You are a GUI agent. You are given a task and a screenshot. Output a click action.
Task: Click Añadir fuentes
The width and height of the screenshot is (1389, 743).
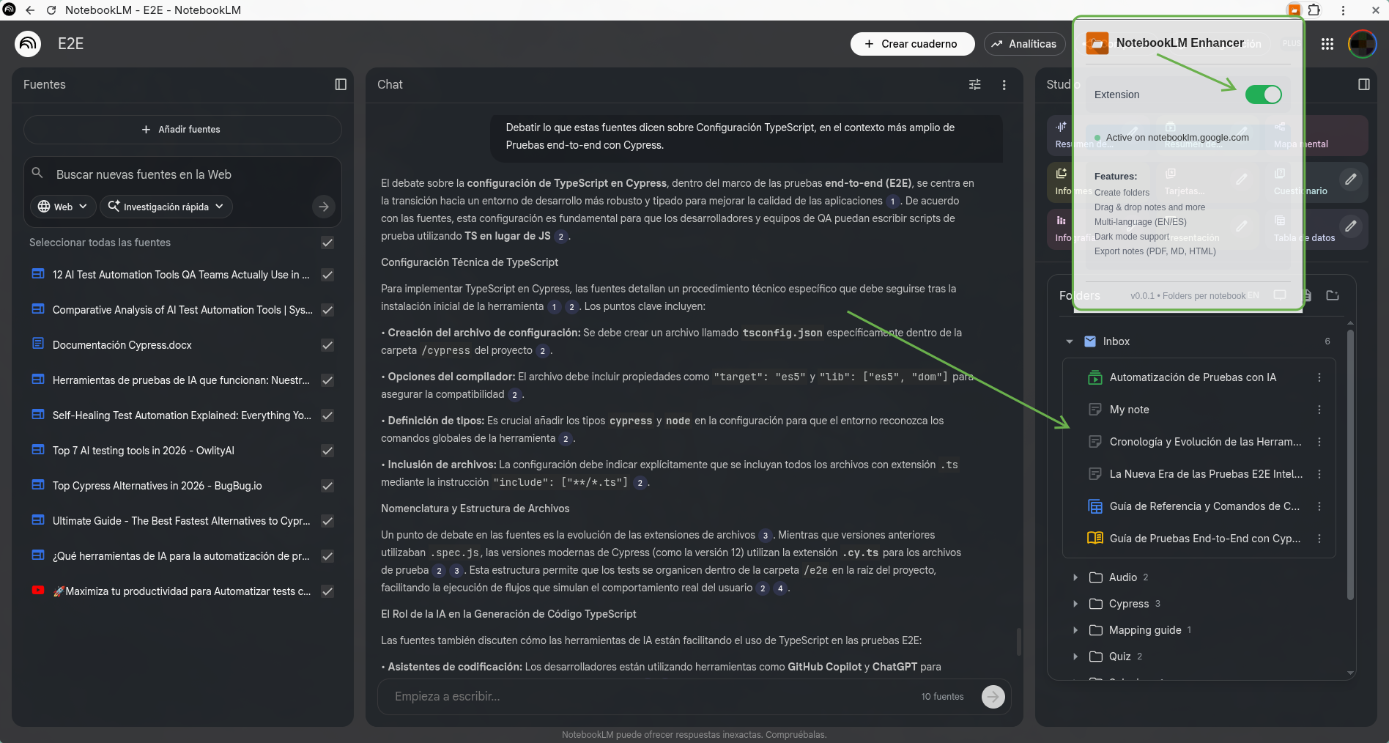coord(182,129)
